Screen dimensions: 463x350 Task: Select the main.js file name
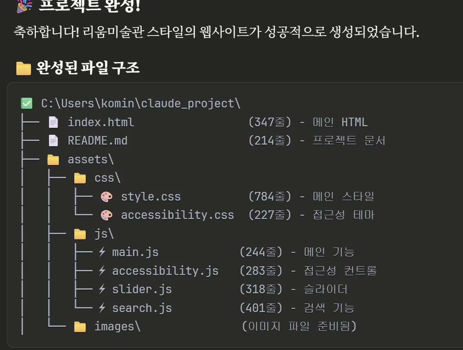coord(135,252)
